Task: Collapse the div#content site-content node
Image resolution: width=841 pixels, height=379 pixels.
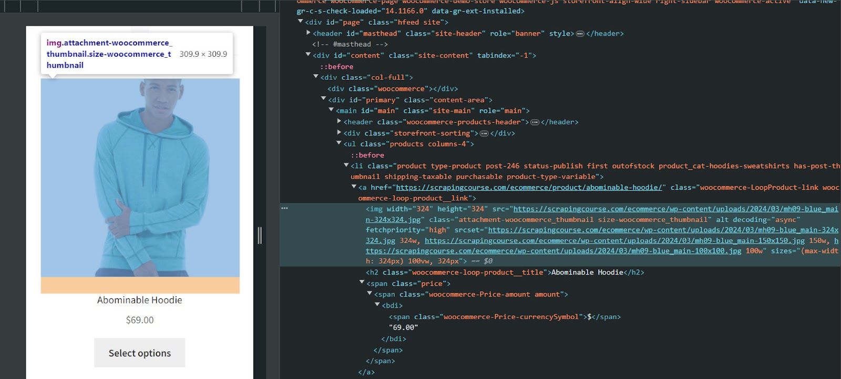Action: (x=308, y=55)
